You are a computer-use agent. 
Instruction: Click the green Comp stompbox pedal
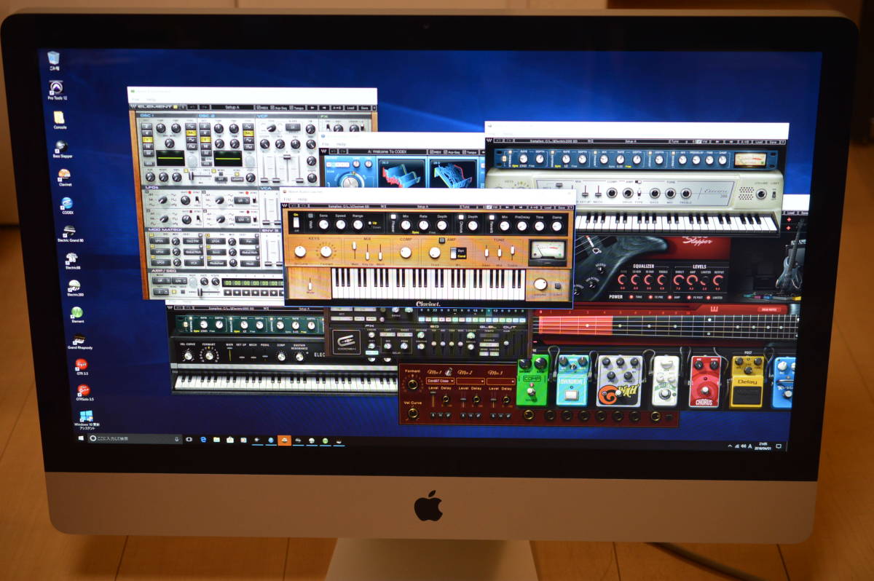(x=532, y=382)
